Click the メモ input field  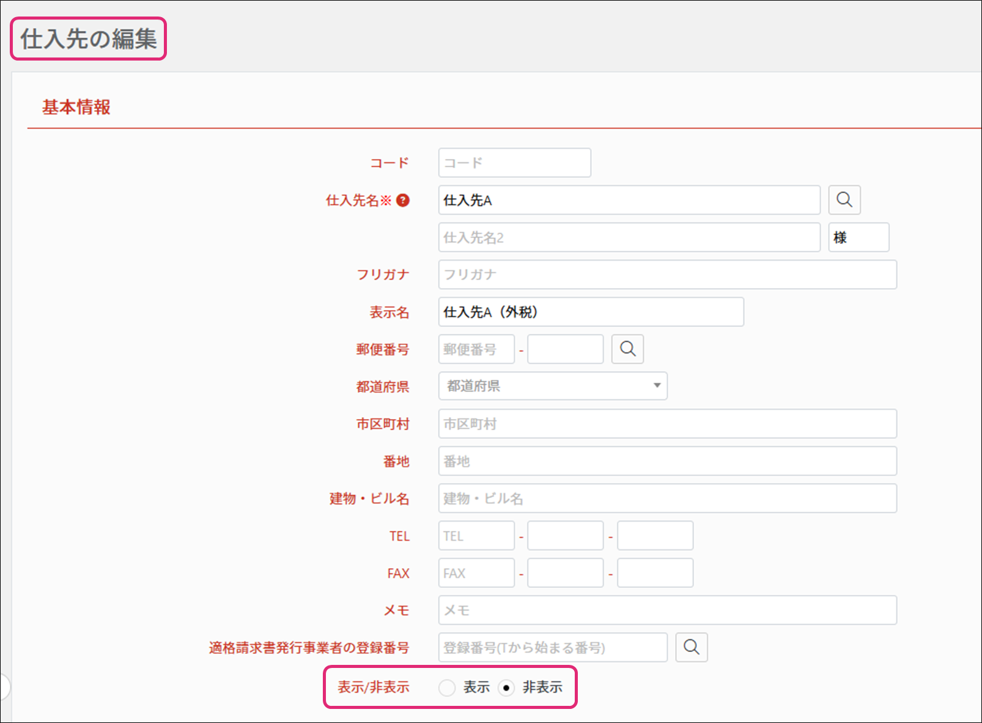pos(667,610)
